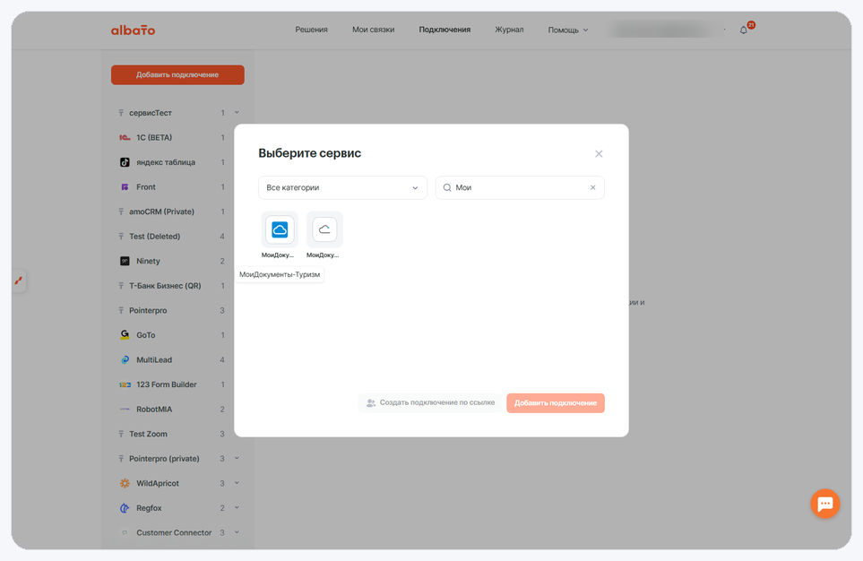Click the WildApricot service icon
This screenshot has height=561, width=863.
pyautogui.click(x=125, y=483)
